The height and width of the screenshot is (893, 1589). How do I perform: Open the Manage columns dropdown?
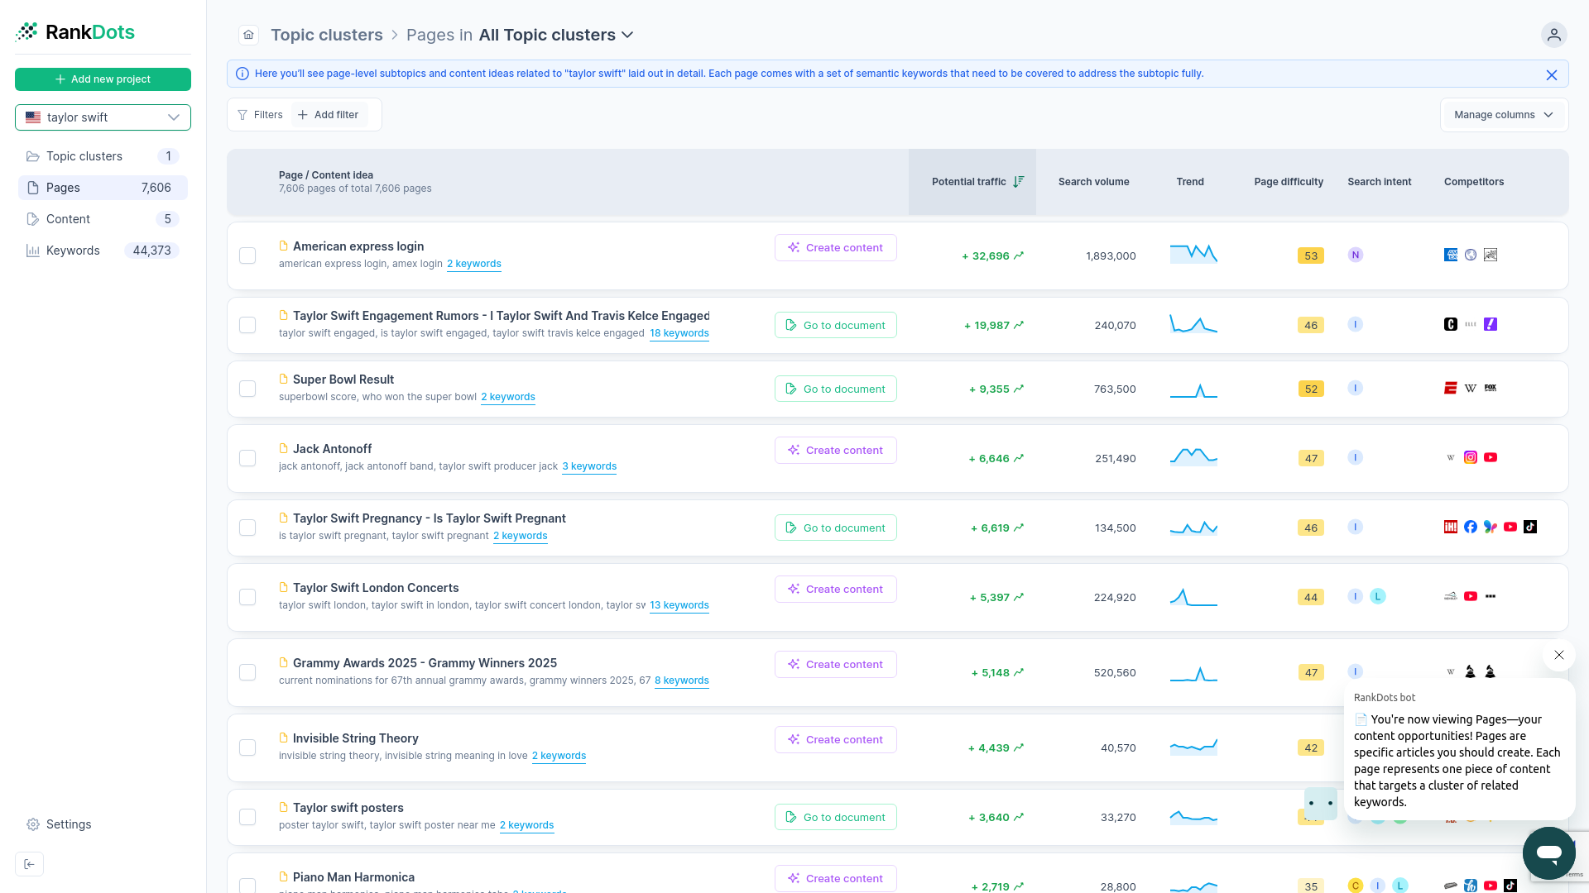[1504, 114]
